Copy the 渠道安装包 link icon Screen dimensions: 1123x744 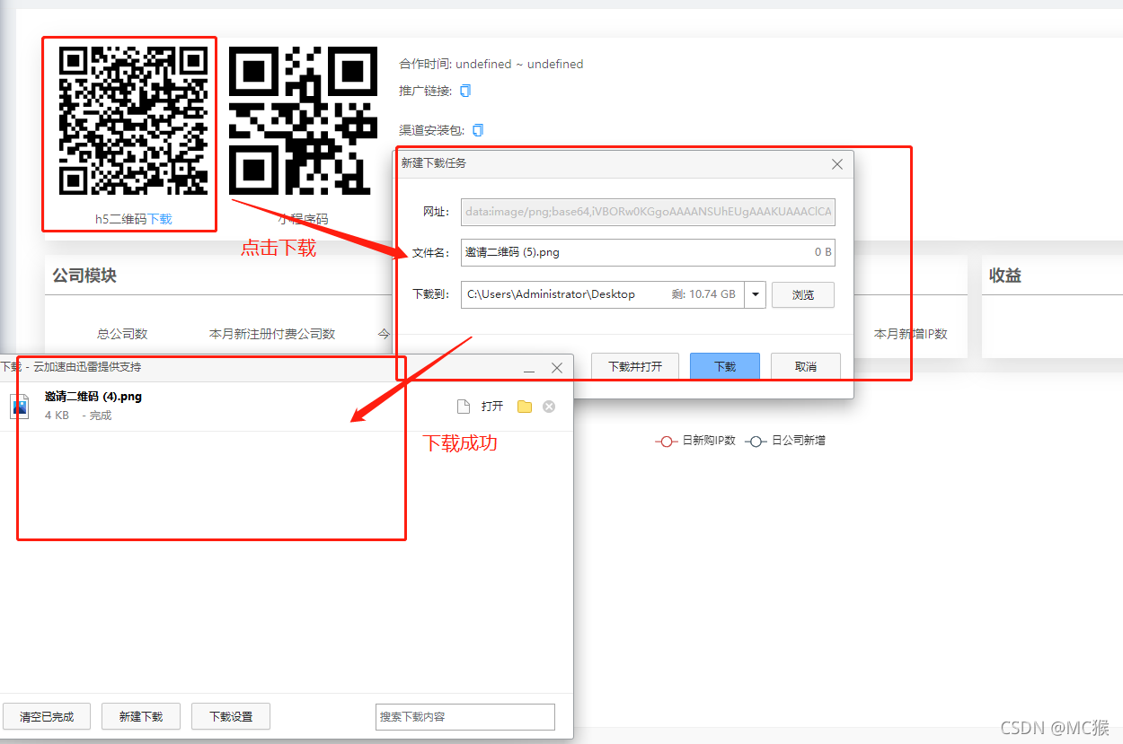tap(478, 130)
